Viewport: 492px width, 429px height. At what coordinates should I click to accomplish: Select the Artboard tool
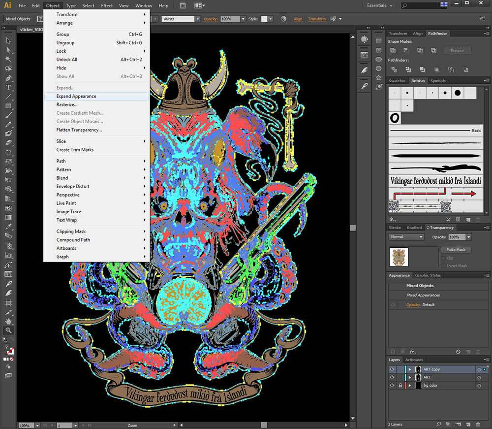coord(8,303)
